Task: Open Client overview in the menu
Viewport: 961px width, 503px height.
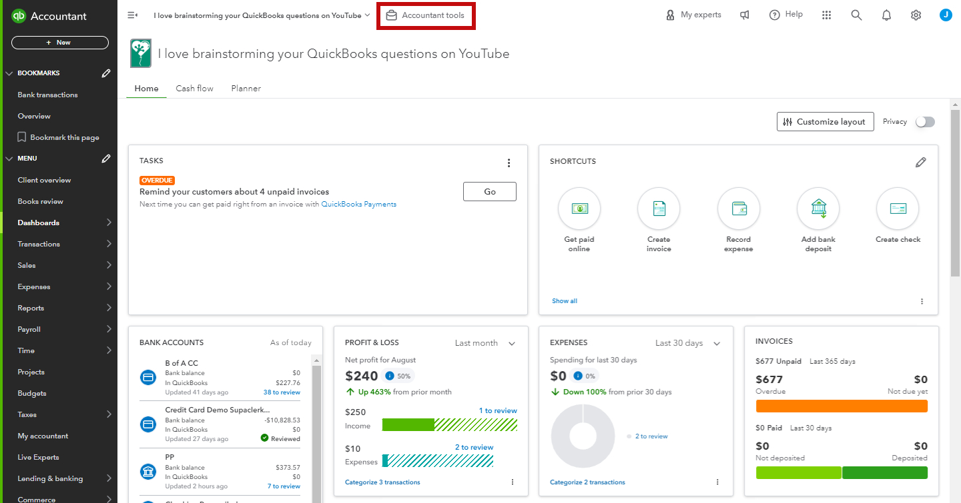Action: click(44, 180)
